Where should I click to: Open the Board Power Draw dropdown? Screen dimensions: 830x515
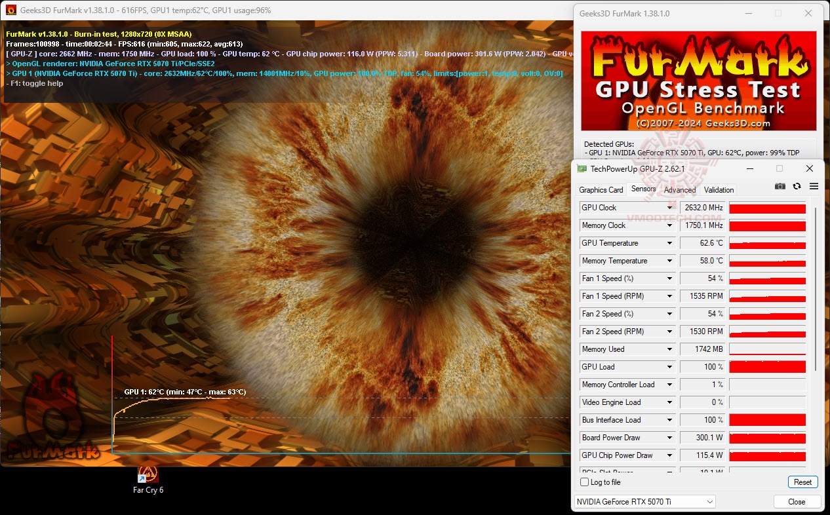[x=669, y=438]
